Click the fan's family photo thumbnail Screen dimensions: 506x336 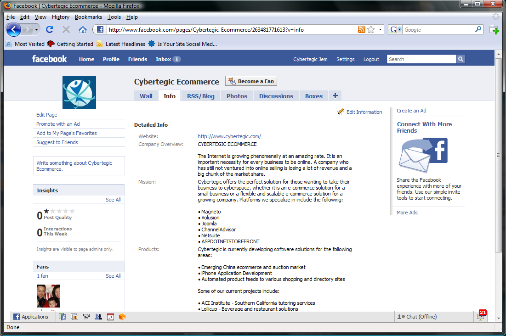tap(48, 296)
